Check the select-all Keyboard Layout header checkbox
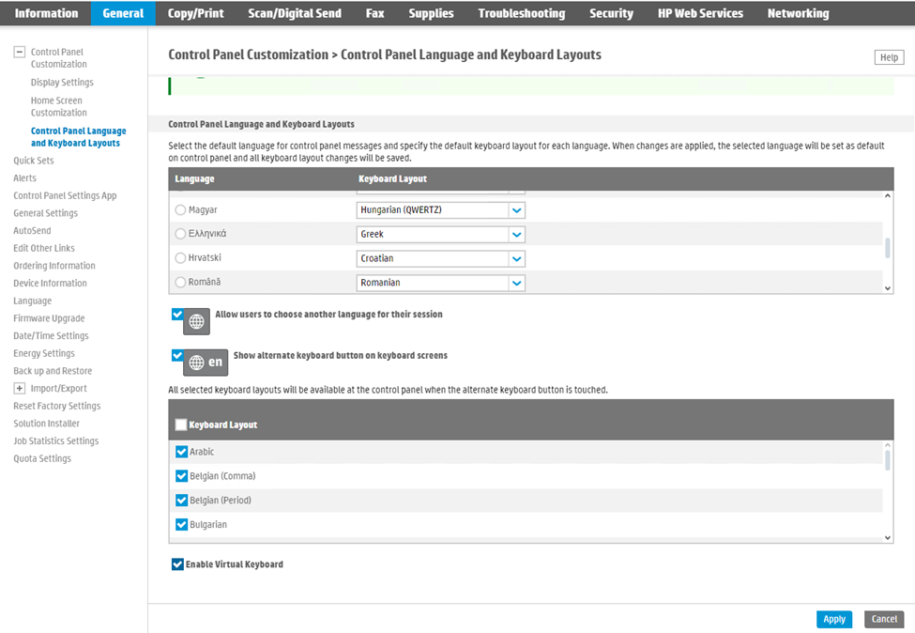The width and height of the screenshot is (915, 633). [181, 425]
